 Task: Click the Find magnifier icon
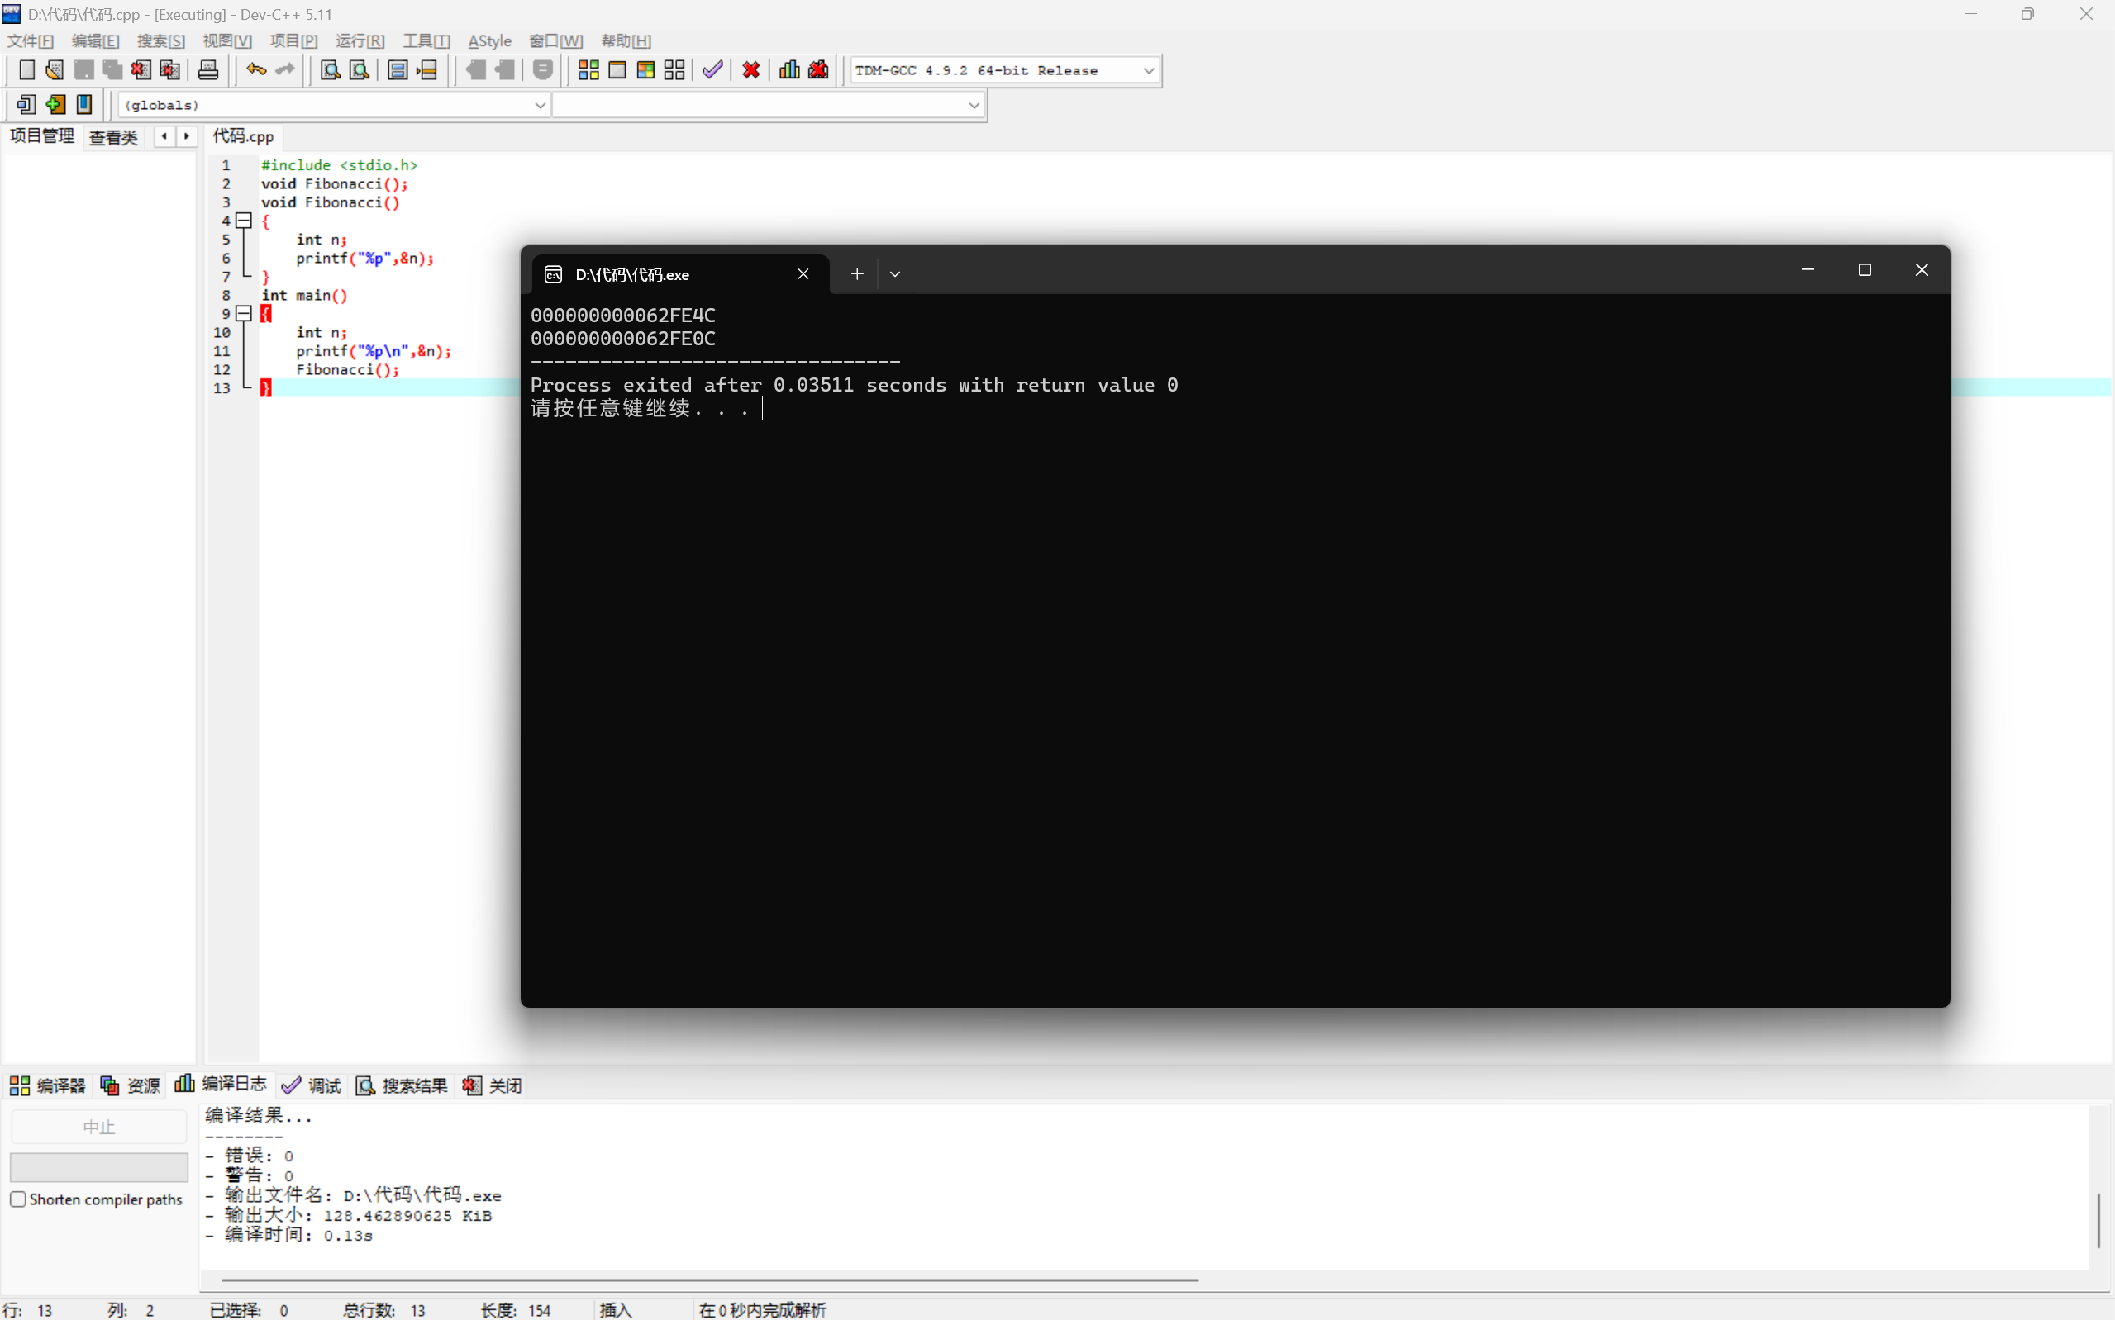tap(330, 70)
